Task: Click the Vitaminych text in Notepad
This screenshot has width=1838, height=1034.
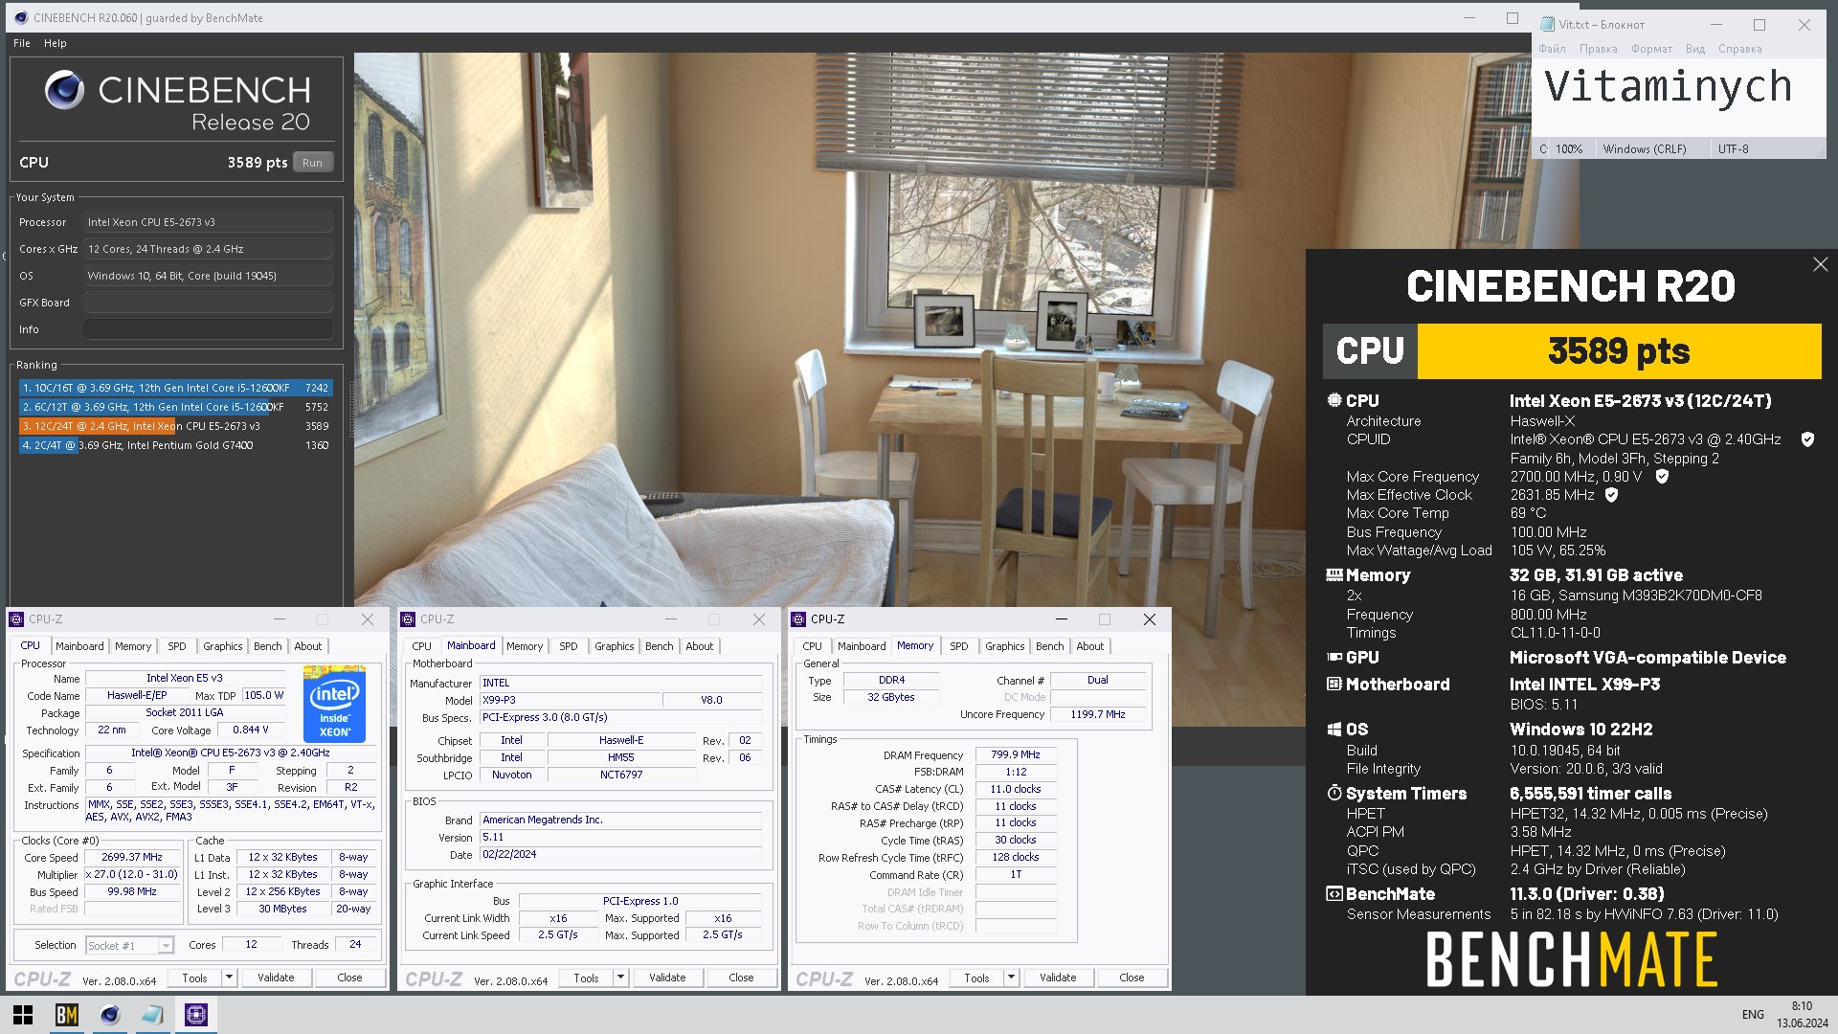Action: coord(1669,87)
